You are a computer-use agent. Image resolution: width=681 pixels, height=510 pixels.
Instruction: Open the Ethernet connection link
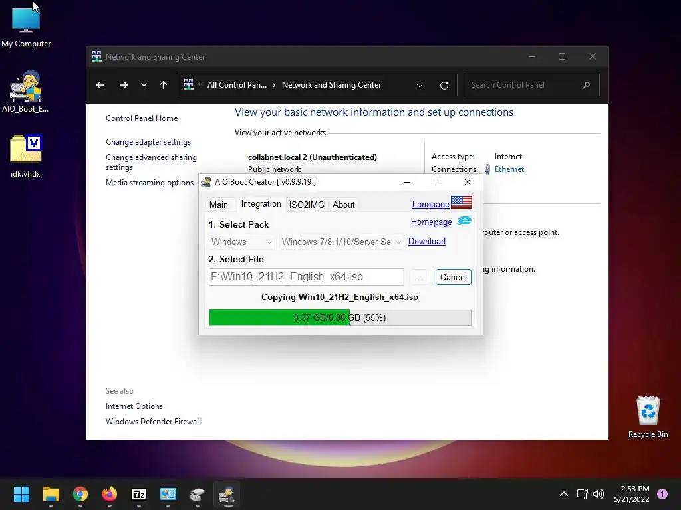point(509,169)
